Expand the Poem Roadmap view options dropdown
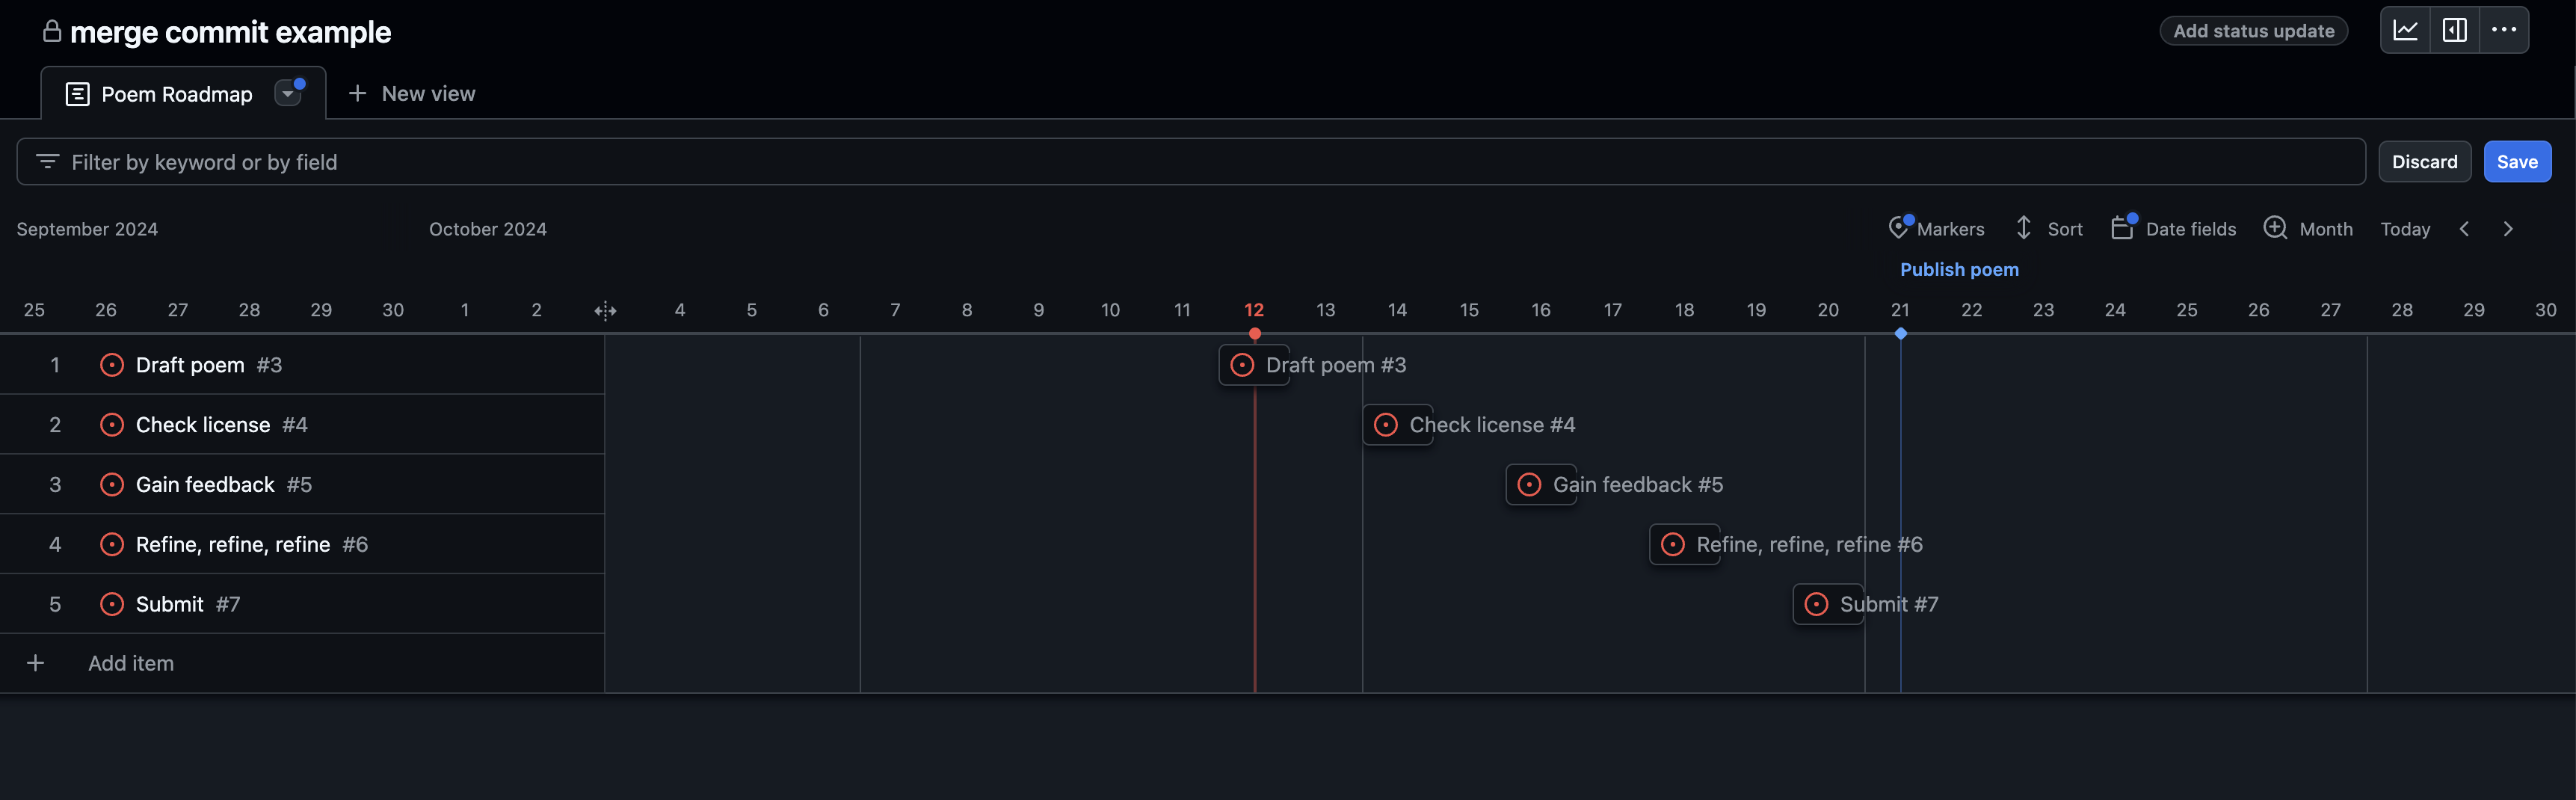Screen dimensions: 2576x800 point(288,93)
